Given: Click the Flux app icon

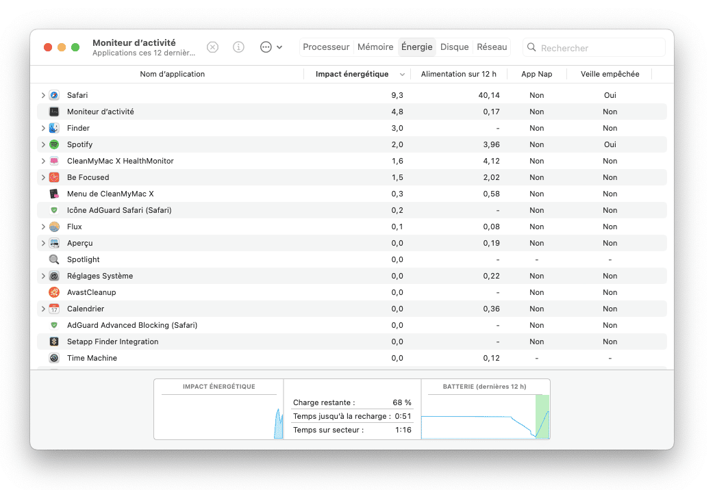Looking at the screenshot, I should point(54,227).
